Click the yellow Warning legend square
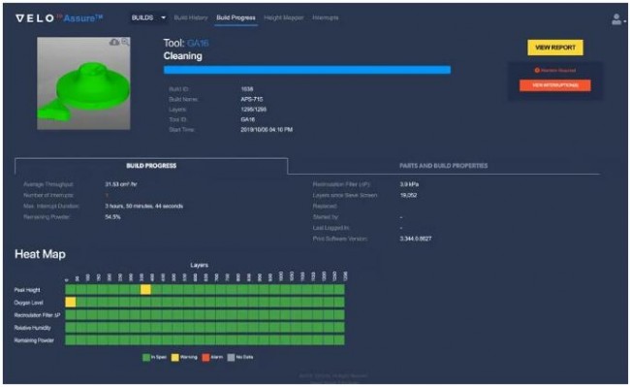 click(x=174, y=357)
